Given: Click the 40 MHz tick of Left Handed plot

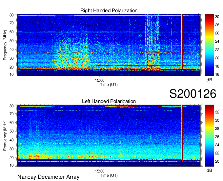Looking at the screenshot, I should click(x=11, y=140).
